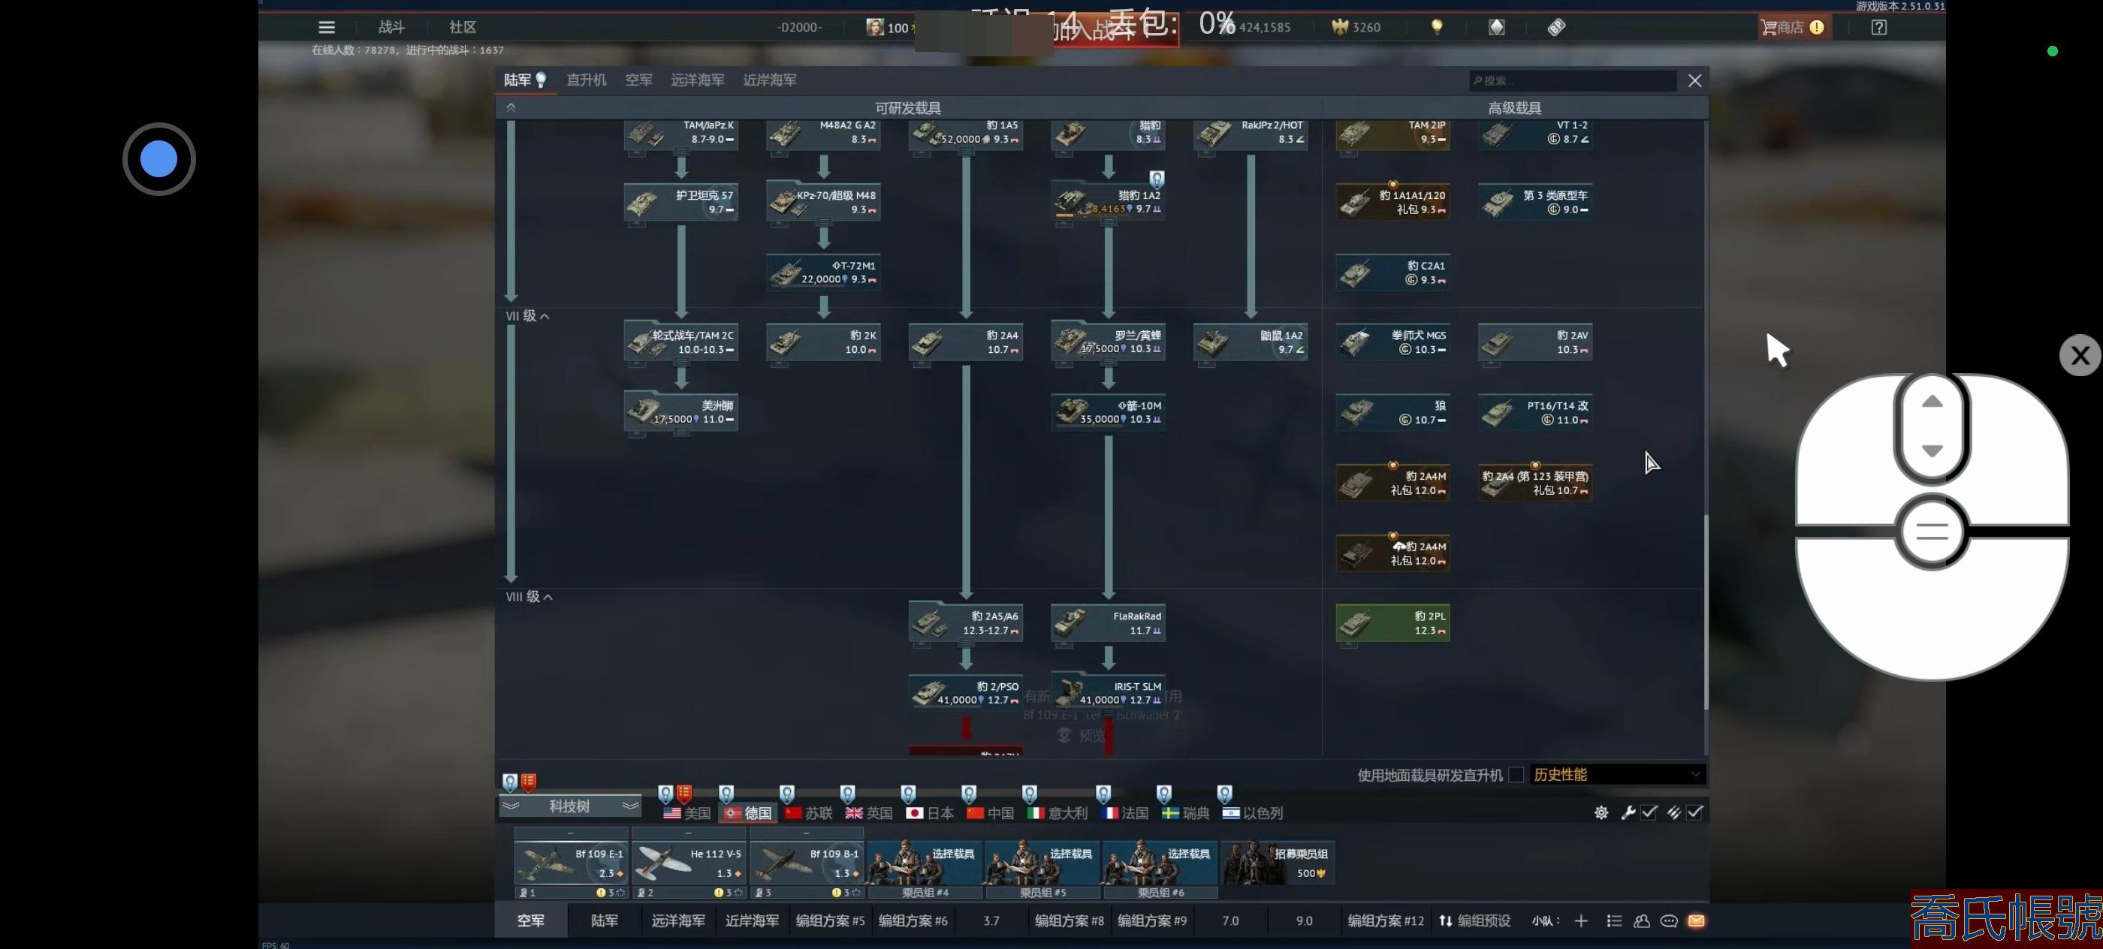Click 招募乘员组 recruit crew button
The width and height of the screenshot is (2103, 949).
click(1278, 863)
